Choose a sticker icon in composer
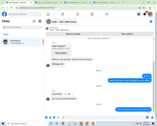This screenshot has width=157, height=126. [x=54, y=117]
